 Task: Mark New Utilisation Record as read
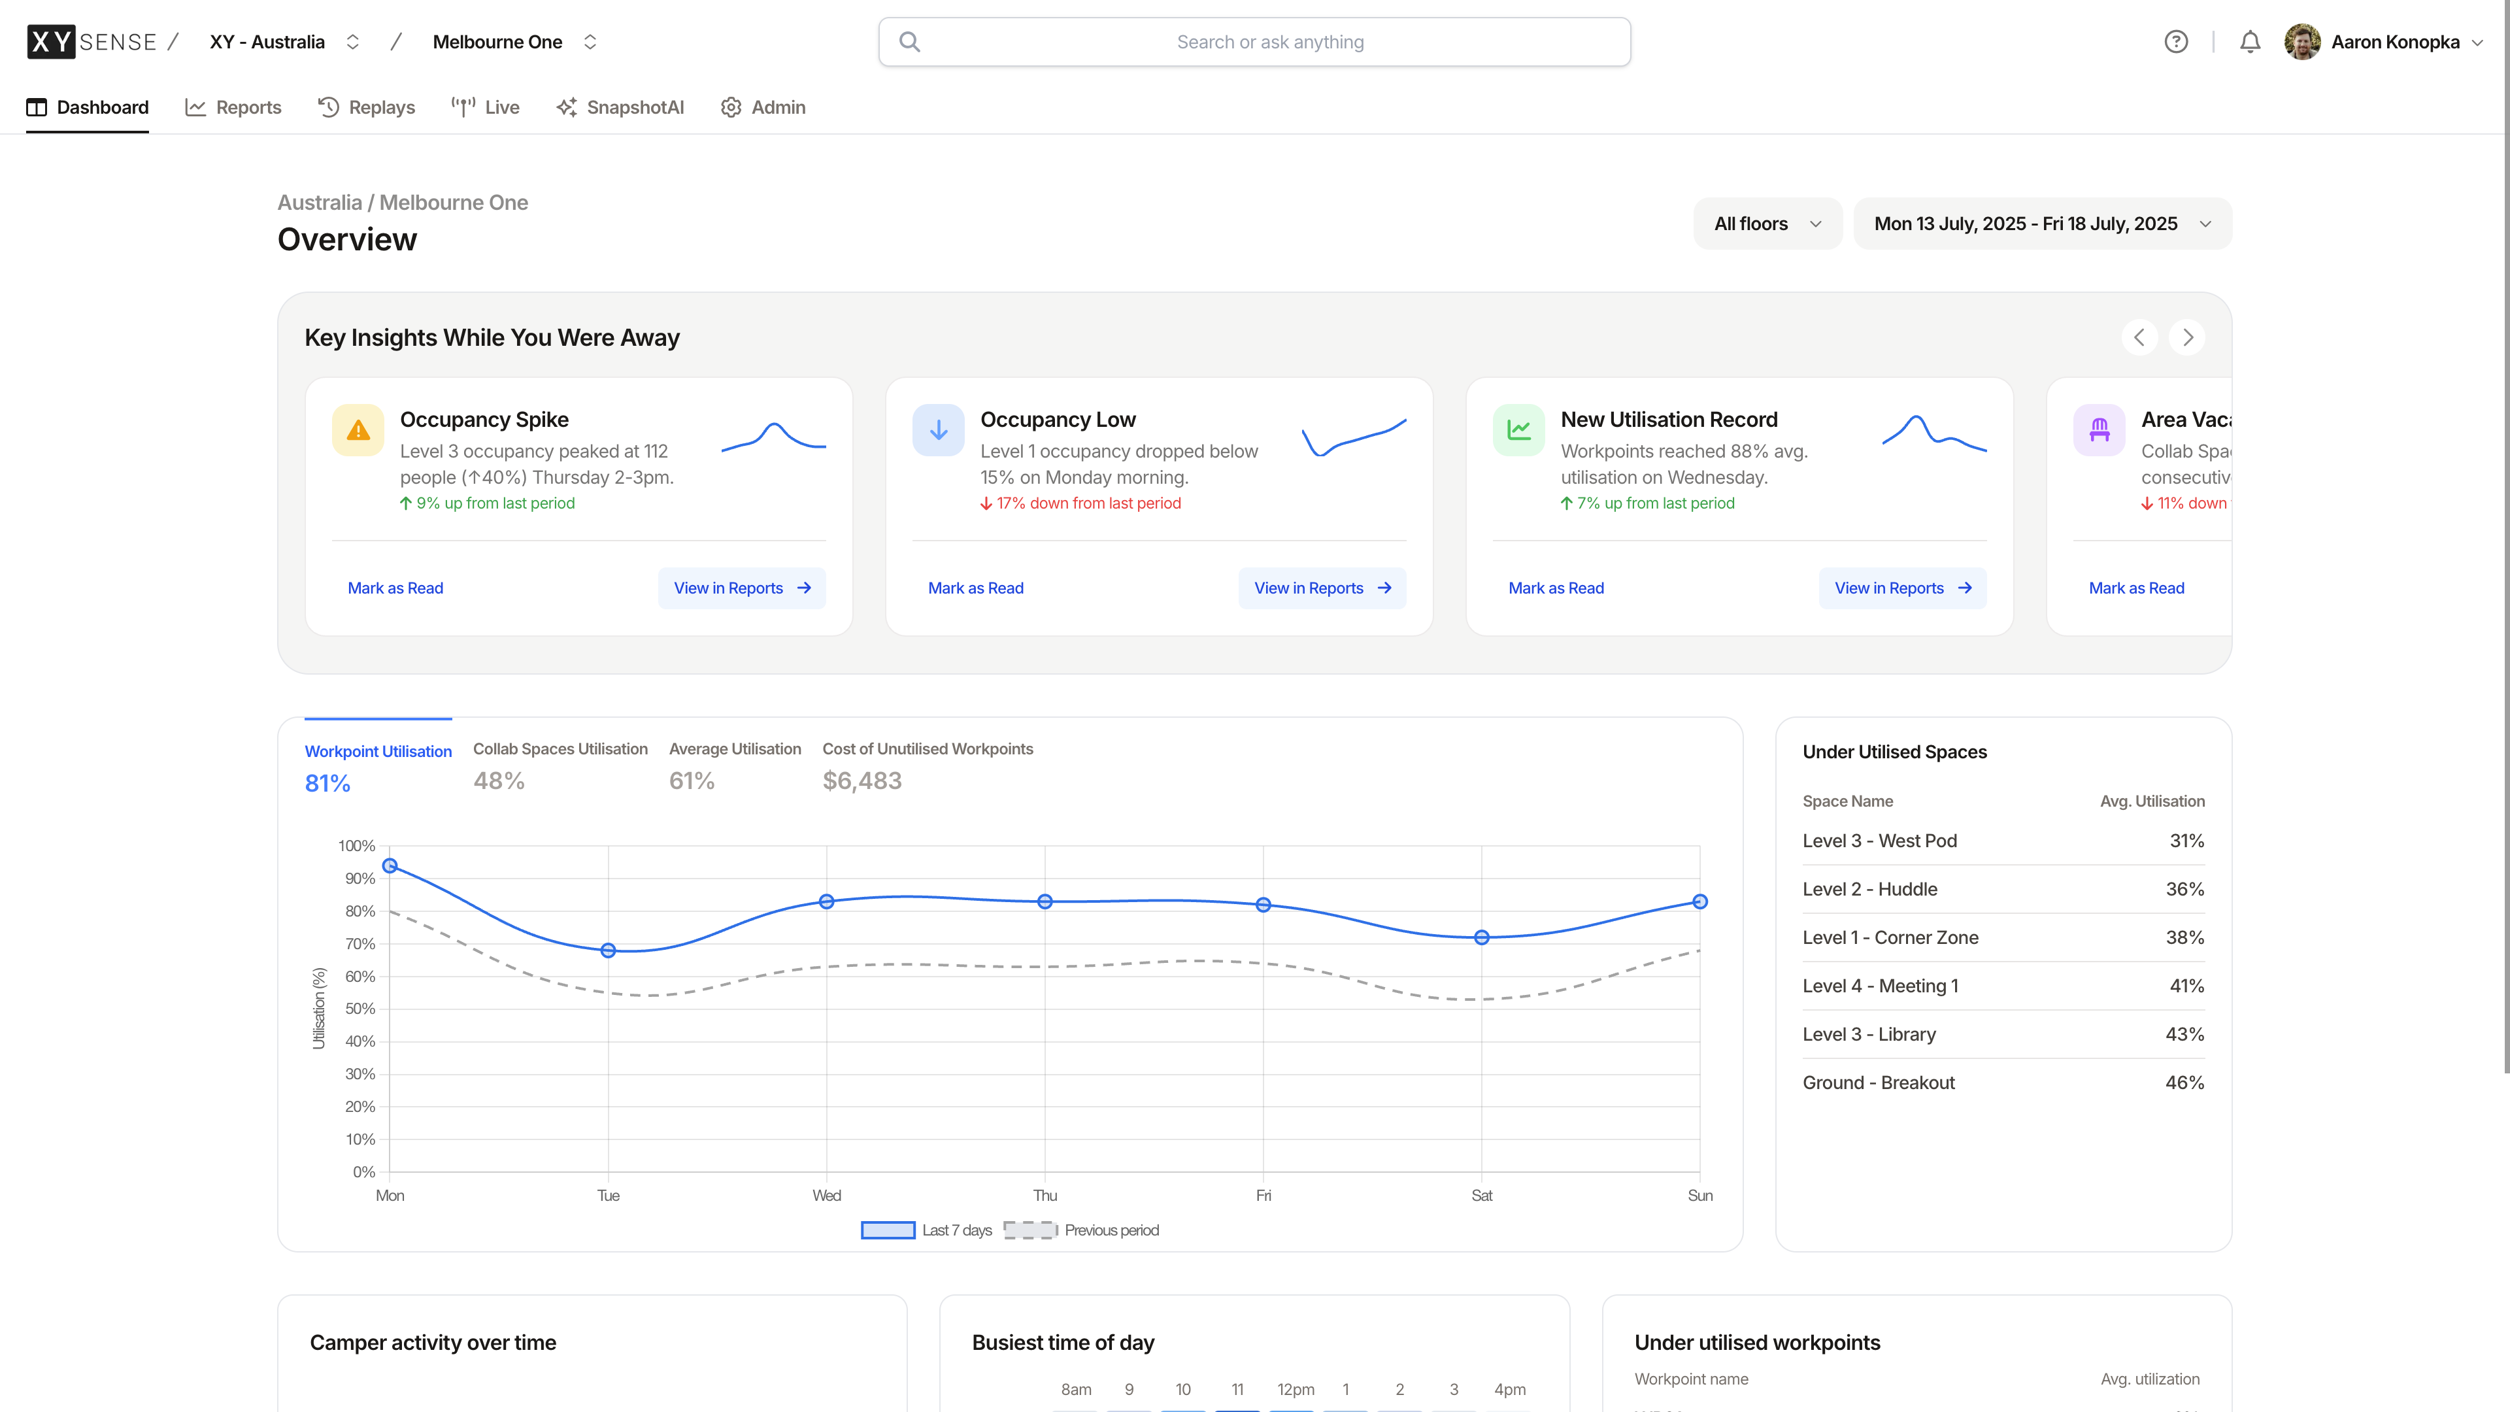click(x=1556, y=588)
